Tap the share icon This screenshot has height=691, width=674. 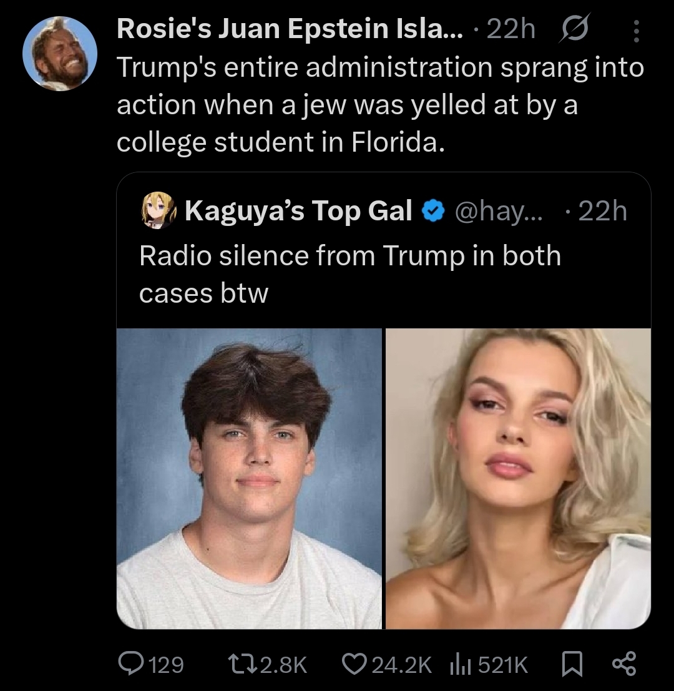click(622, 664)
